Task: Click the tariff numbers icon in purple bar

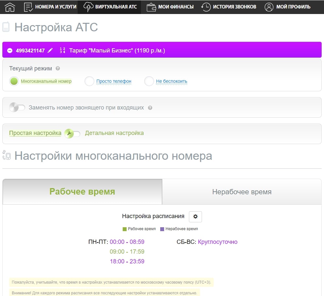Action: (x=62, y=51)
